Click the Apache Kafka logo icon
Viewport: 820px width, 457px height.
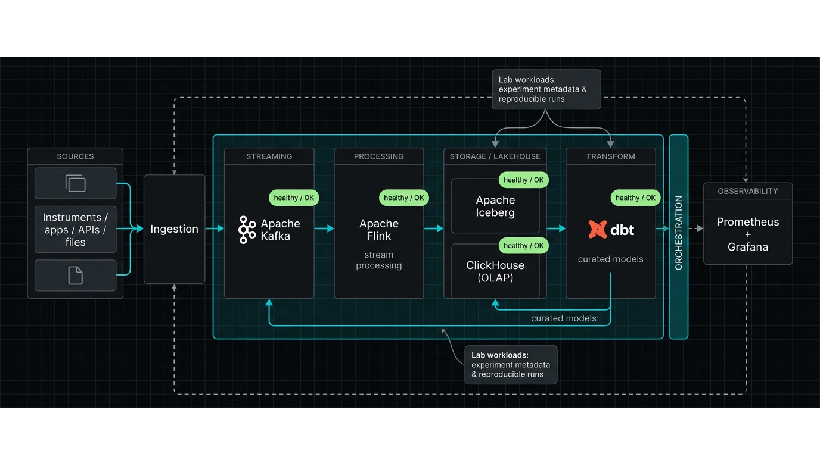point(247,230)
